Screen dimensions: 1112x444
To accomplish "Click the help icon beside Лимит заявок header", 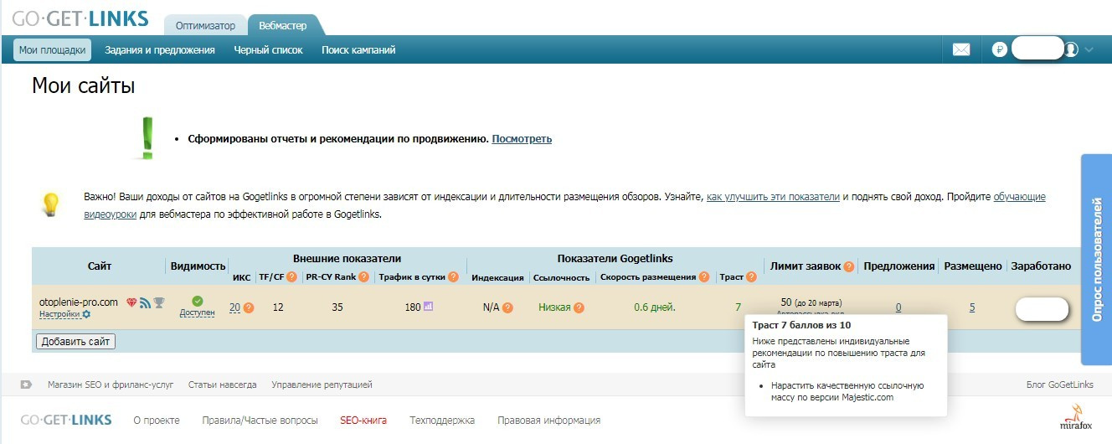I will pyautogui.click(x=849, y=266).
